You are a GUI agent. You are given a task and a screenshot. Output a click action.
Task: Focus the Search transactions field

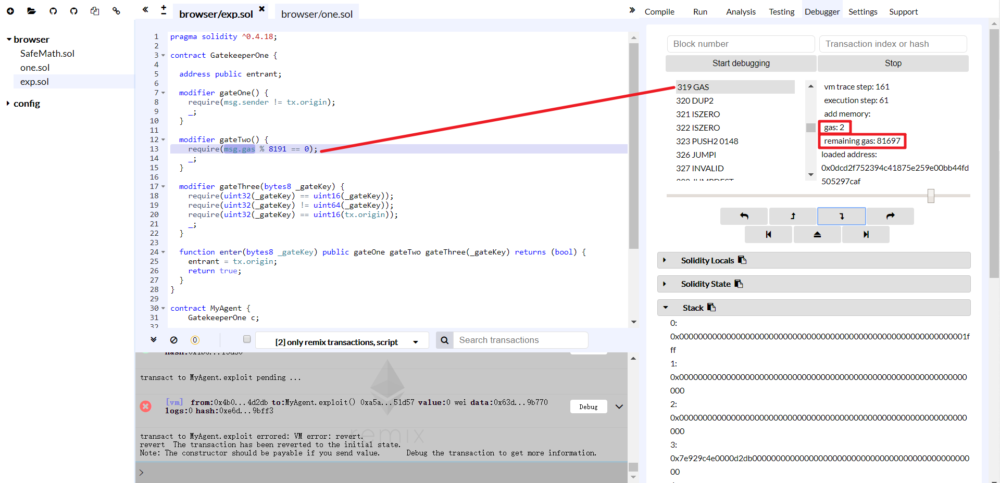[520, 340]
